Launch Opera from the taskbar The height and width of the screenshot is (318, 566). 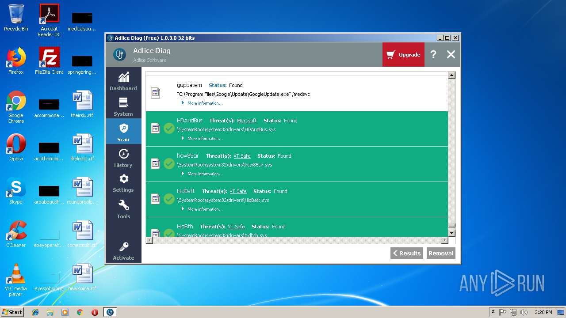(95, 312)
